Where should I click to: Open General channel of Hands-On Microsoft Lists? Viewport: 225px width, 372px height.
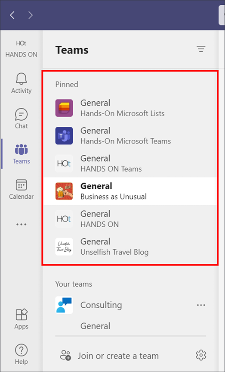[x=130, y=108]
